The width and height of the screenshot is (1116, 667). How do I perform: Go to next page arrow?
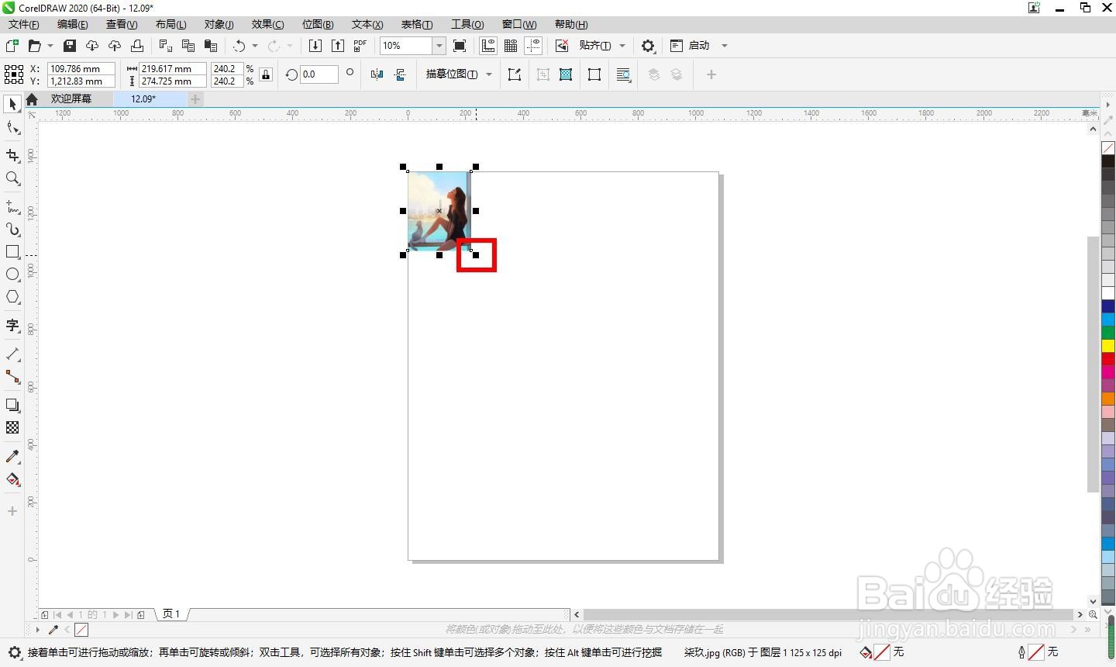point(116,614)
